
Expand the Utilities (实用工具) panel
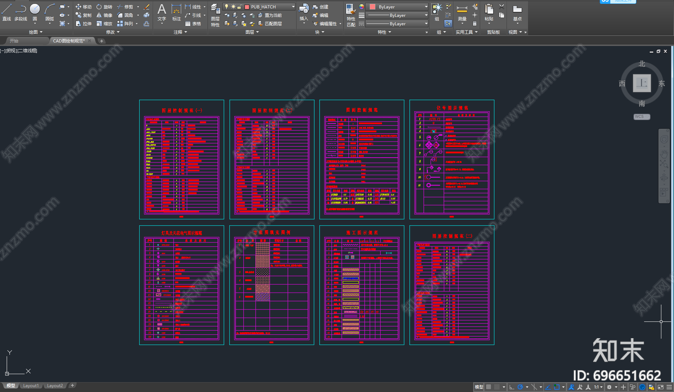(x=467, y=32)
